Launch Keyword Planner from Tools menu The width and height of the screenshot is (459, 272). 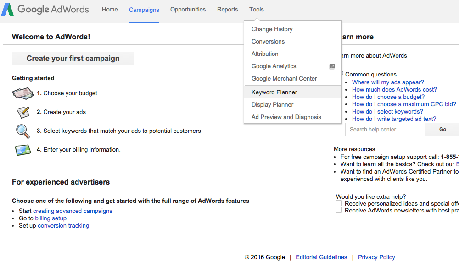(293, 92)
